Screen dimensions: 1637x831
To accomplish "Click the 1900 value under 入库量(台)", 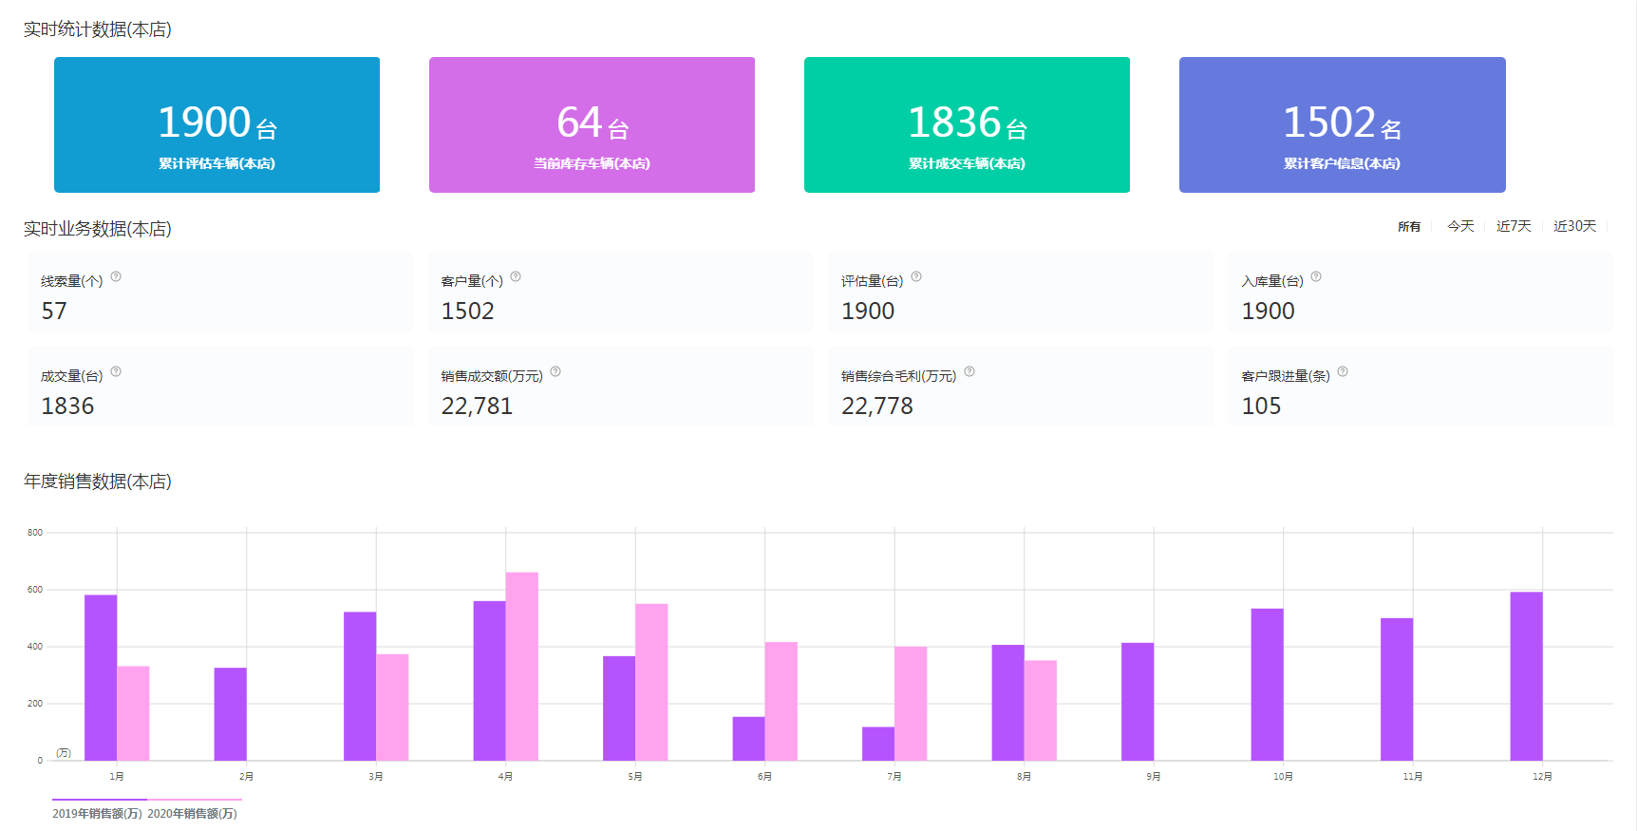I will [1269, 312].
